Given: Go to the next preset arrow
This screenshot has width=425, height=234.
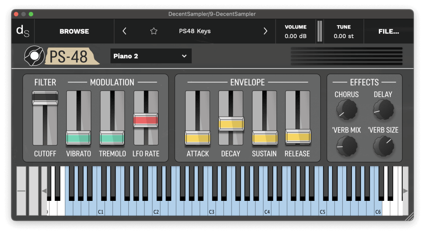Looking at the screenshot, I should [x=265, y=31].
